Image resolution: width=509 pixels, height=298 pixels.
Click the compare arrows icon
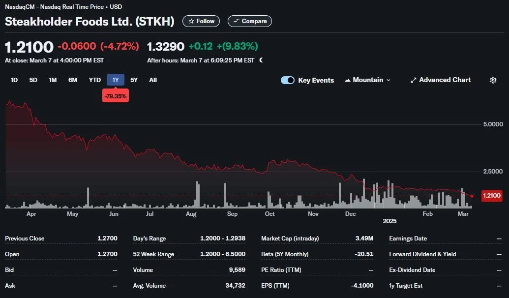[x=237, y=21]
